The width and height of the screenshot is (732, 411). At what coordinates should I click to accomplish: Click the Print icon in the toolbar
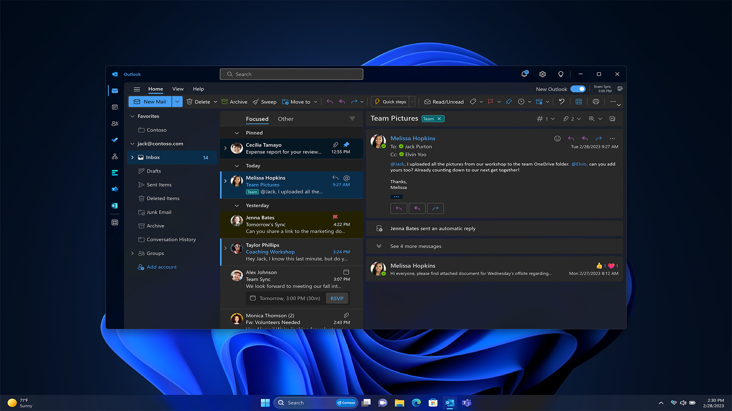click(596, 102)
